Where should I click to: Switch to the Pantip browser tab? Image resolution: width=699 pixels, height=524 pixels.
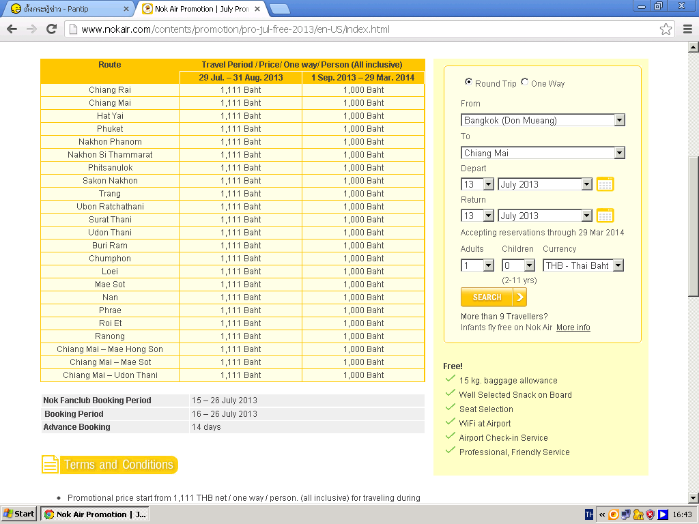tap(67, 9)
